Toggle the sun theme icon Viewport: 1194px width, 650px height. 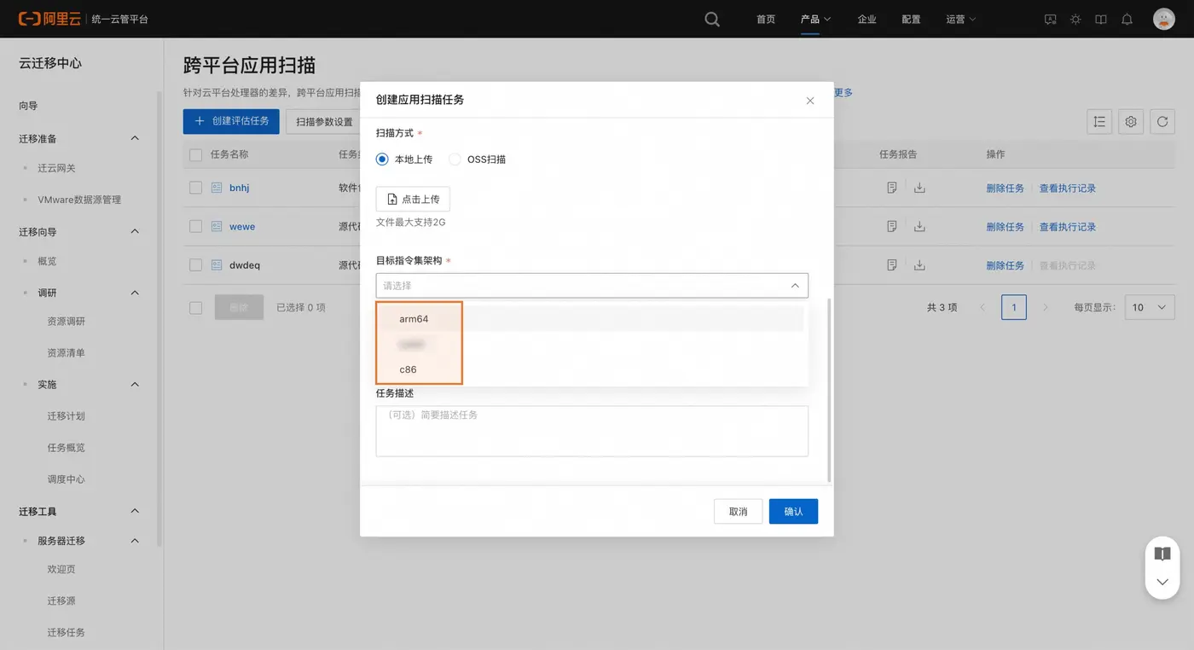1075,19
